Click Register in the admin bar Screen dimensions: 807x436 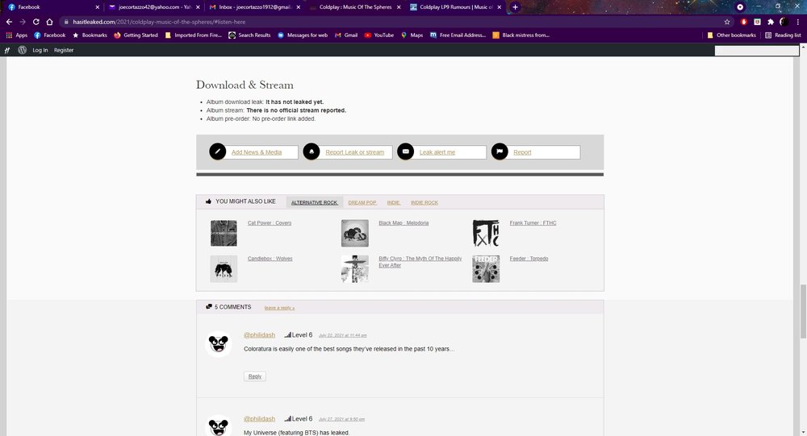[64, 50]
